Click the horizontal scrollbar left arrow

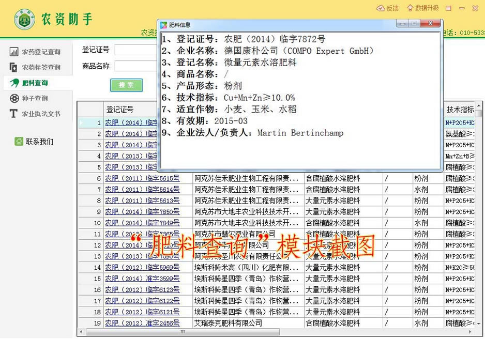(81, 332)
